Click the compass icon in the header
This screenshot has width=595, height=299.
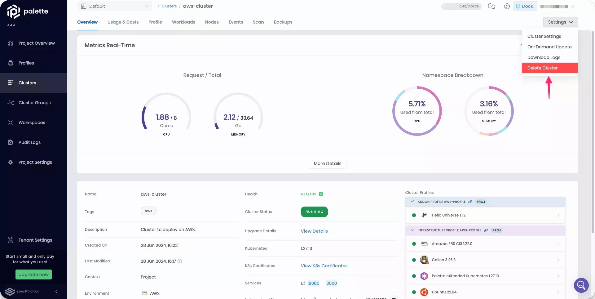[x=507, y=6]
